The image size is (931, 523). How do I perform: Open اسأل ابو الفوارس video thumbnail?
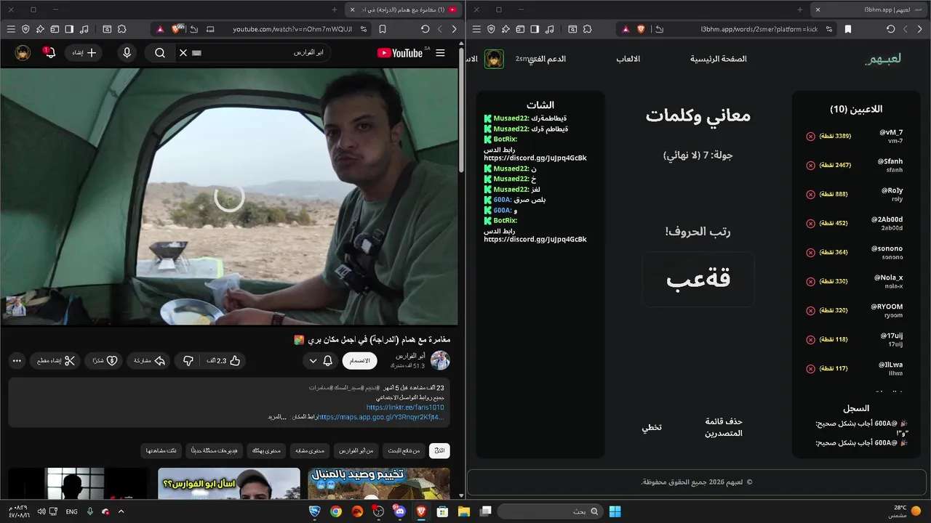229,484
